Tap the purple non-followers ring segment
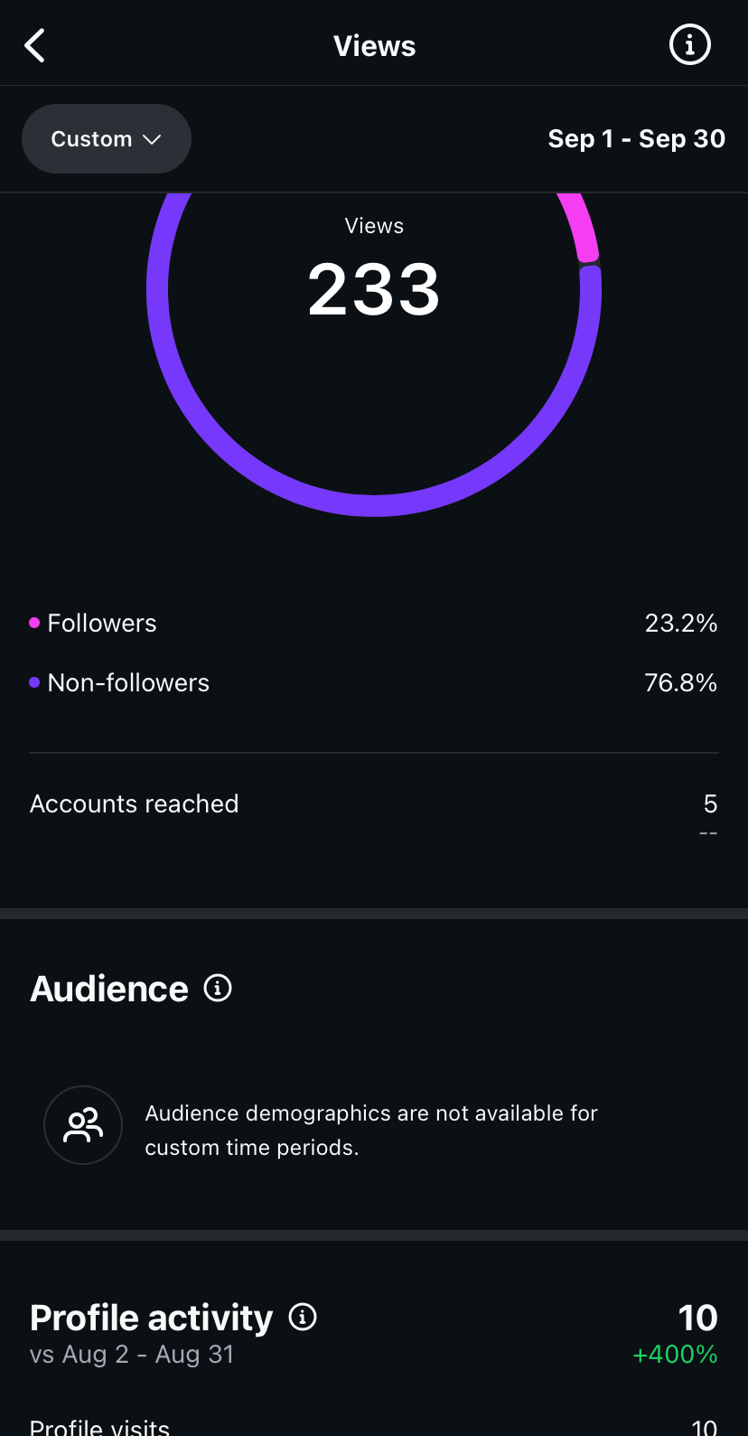 374,505
